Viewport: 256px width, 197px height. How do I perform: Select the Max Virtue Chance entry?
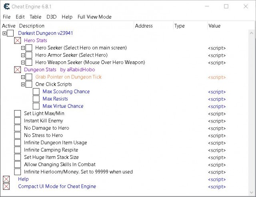click(x=63, y=106)
